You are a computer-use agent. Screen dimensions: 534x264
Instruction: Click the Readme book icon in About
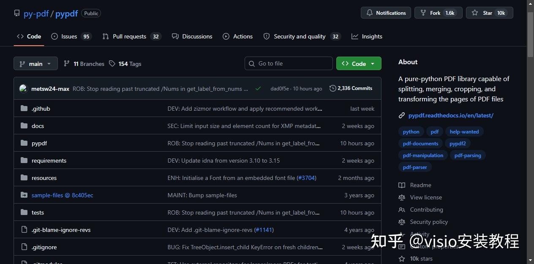(402, 185)
